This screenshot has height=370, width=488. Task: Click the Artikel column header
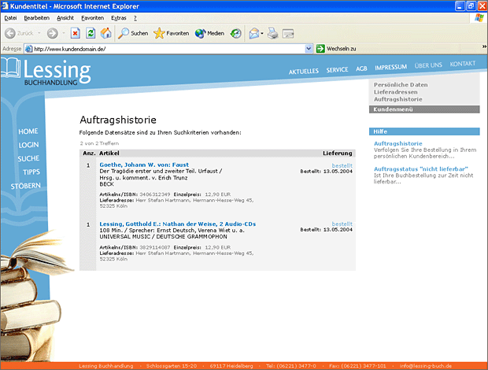click(x=109, y=153)
